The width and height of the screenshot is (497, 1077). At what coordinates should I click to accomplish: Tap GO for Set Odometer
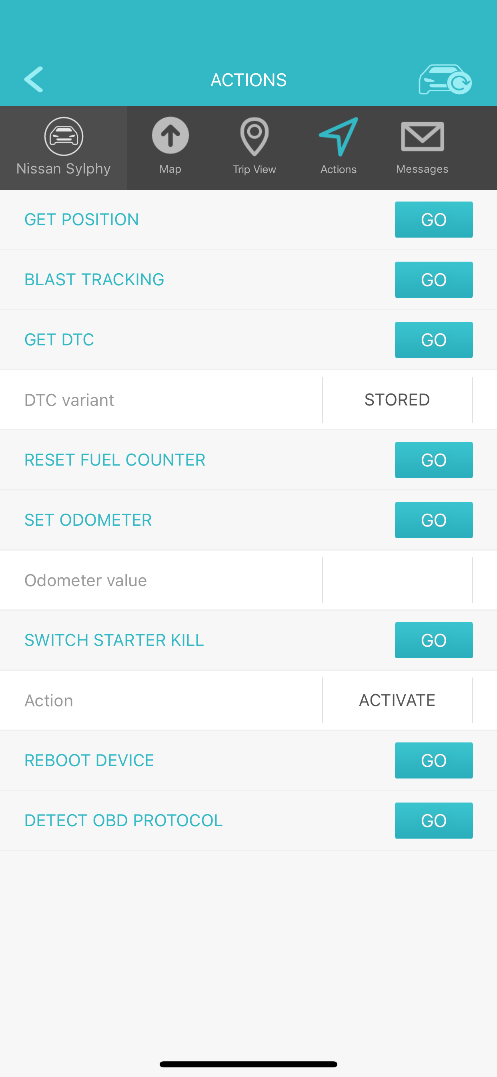coord(433,520)
